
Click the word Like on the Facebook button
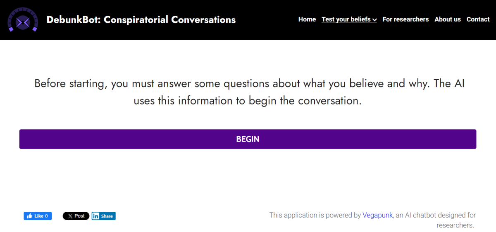click(x=39, y=216)
